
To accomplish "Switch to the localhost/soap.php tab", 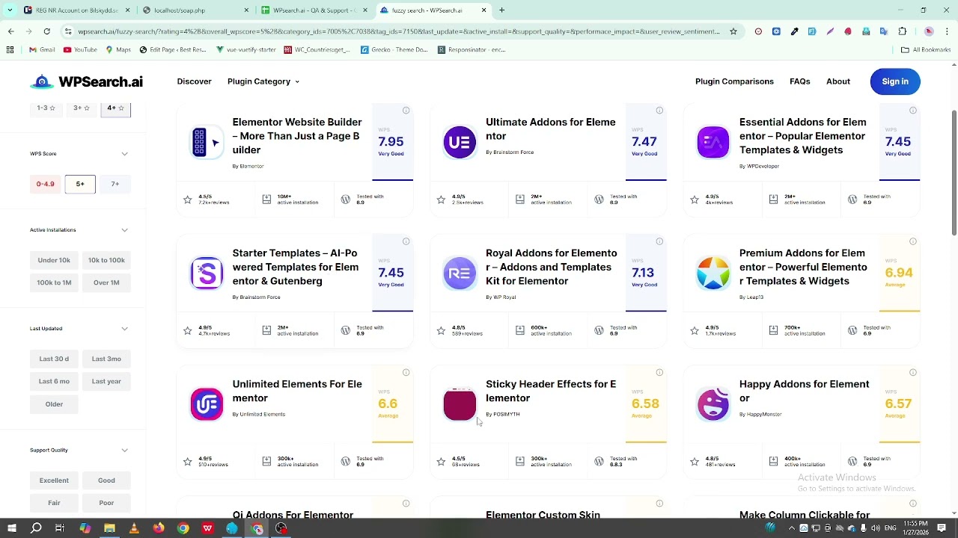I will (x=195, y=10).
